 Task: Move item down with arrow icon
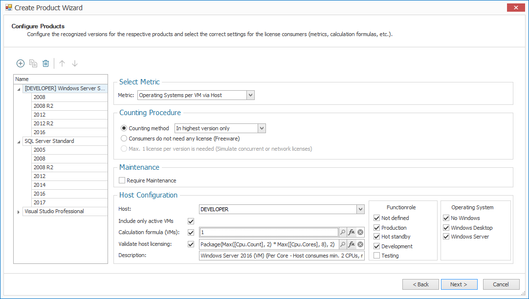(75, 63)
